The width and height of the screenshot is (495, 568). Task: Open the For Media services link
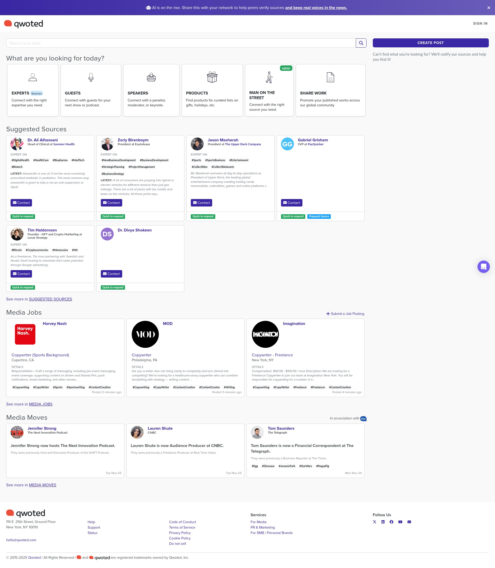(259, 522)
